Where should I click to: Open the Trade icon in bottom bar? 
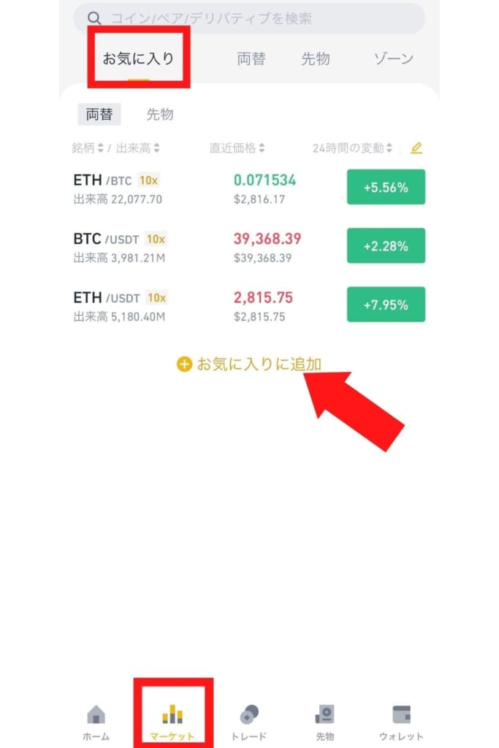point(249,714)
